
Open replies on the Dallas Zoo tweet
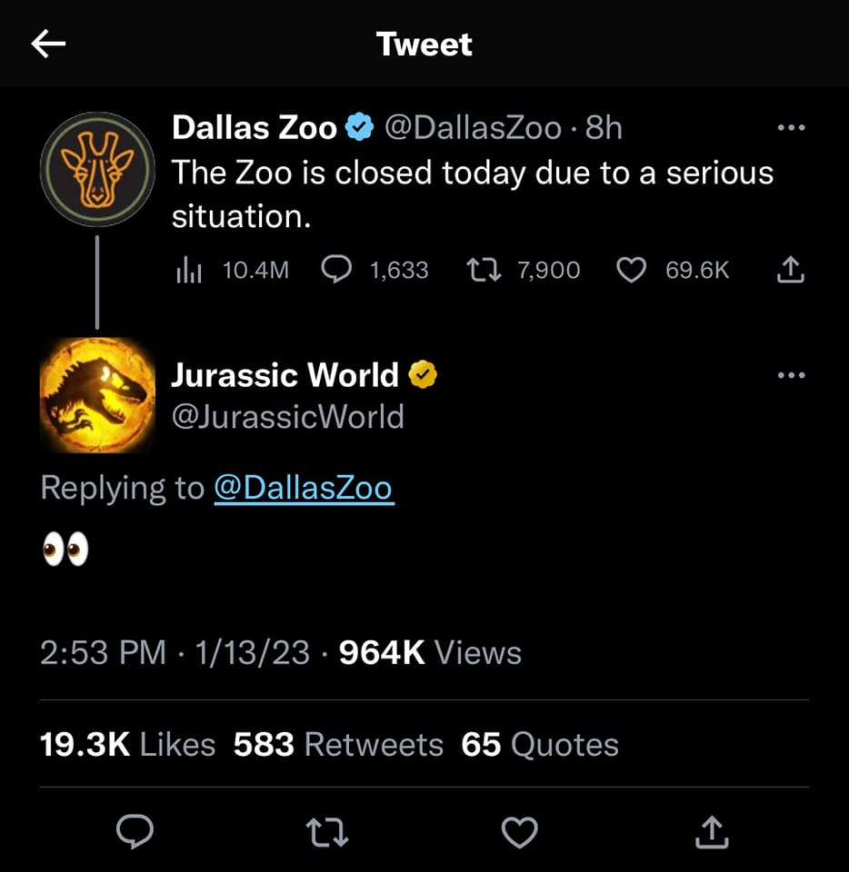click(x=338, y=269)
